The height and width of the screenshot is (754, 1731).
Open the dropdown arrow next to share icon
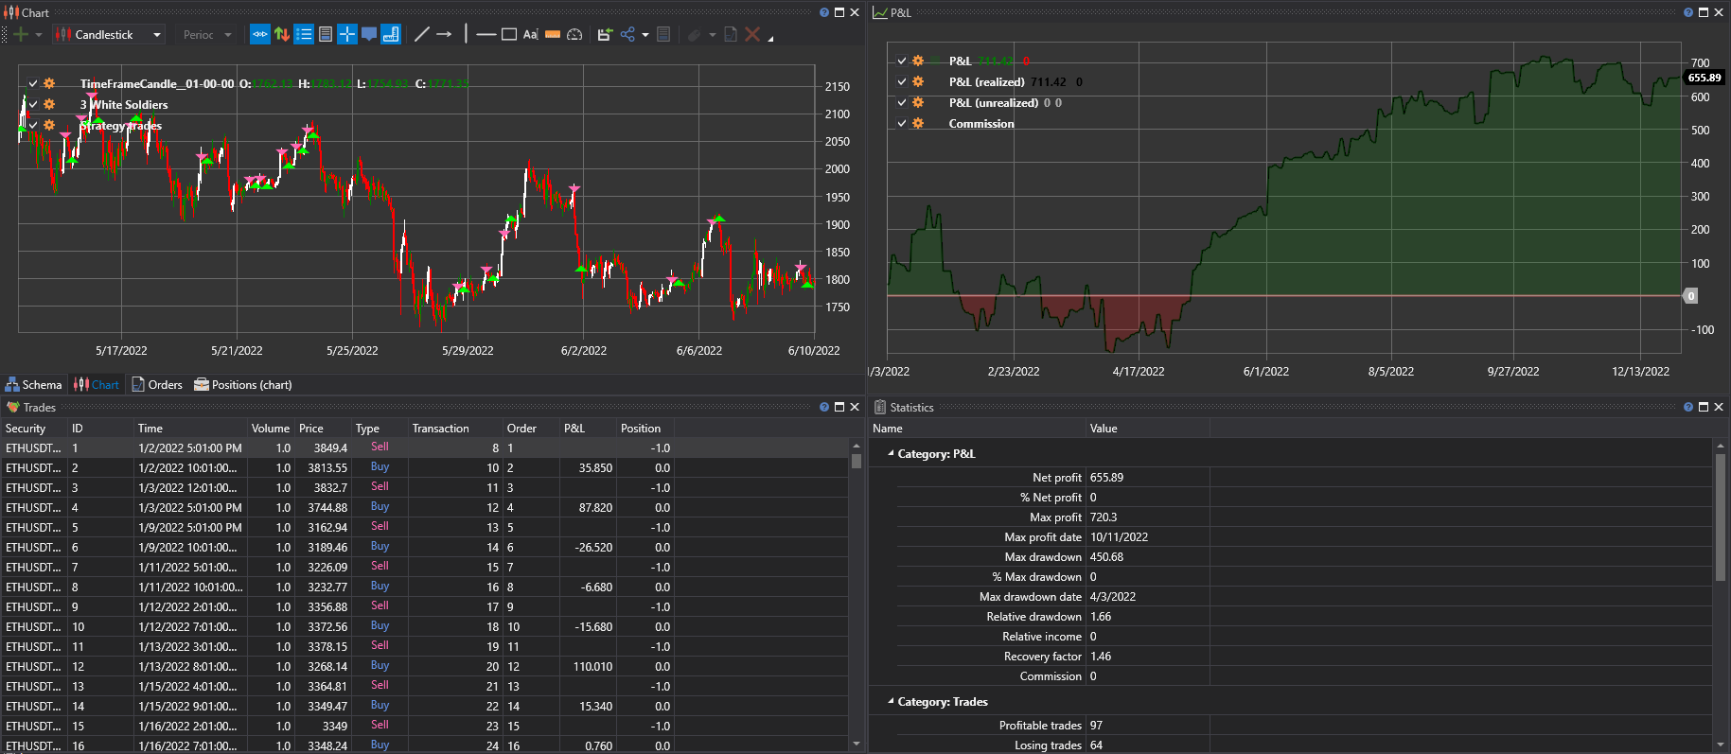(645, 34)
